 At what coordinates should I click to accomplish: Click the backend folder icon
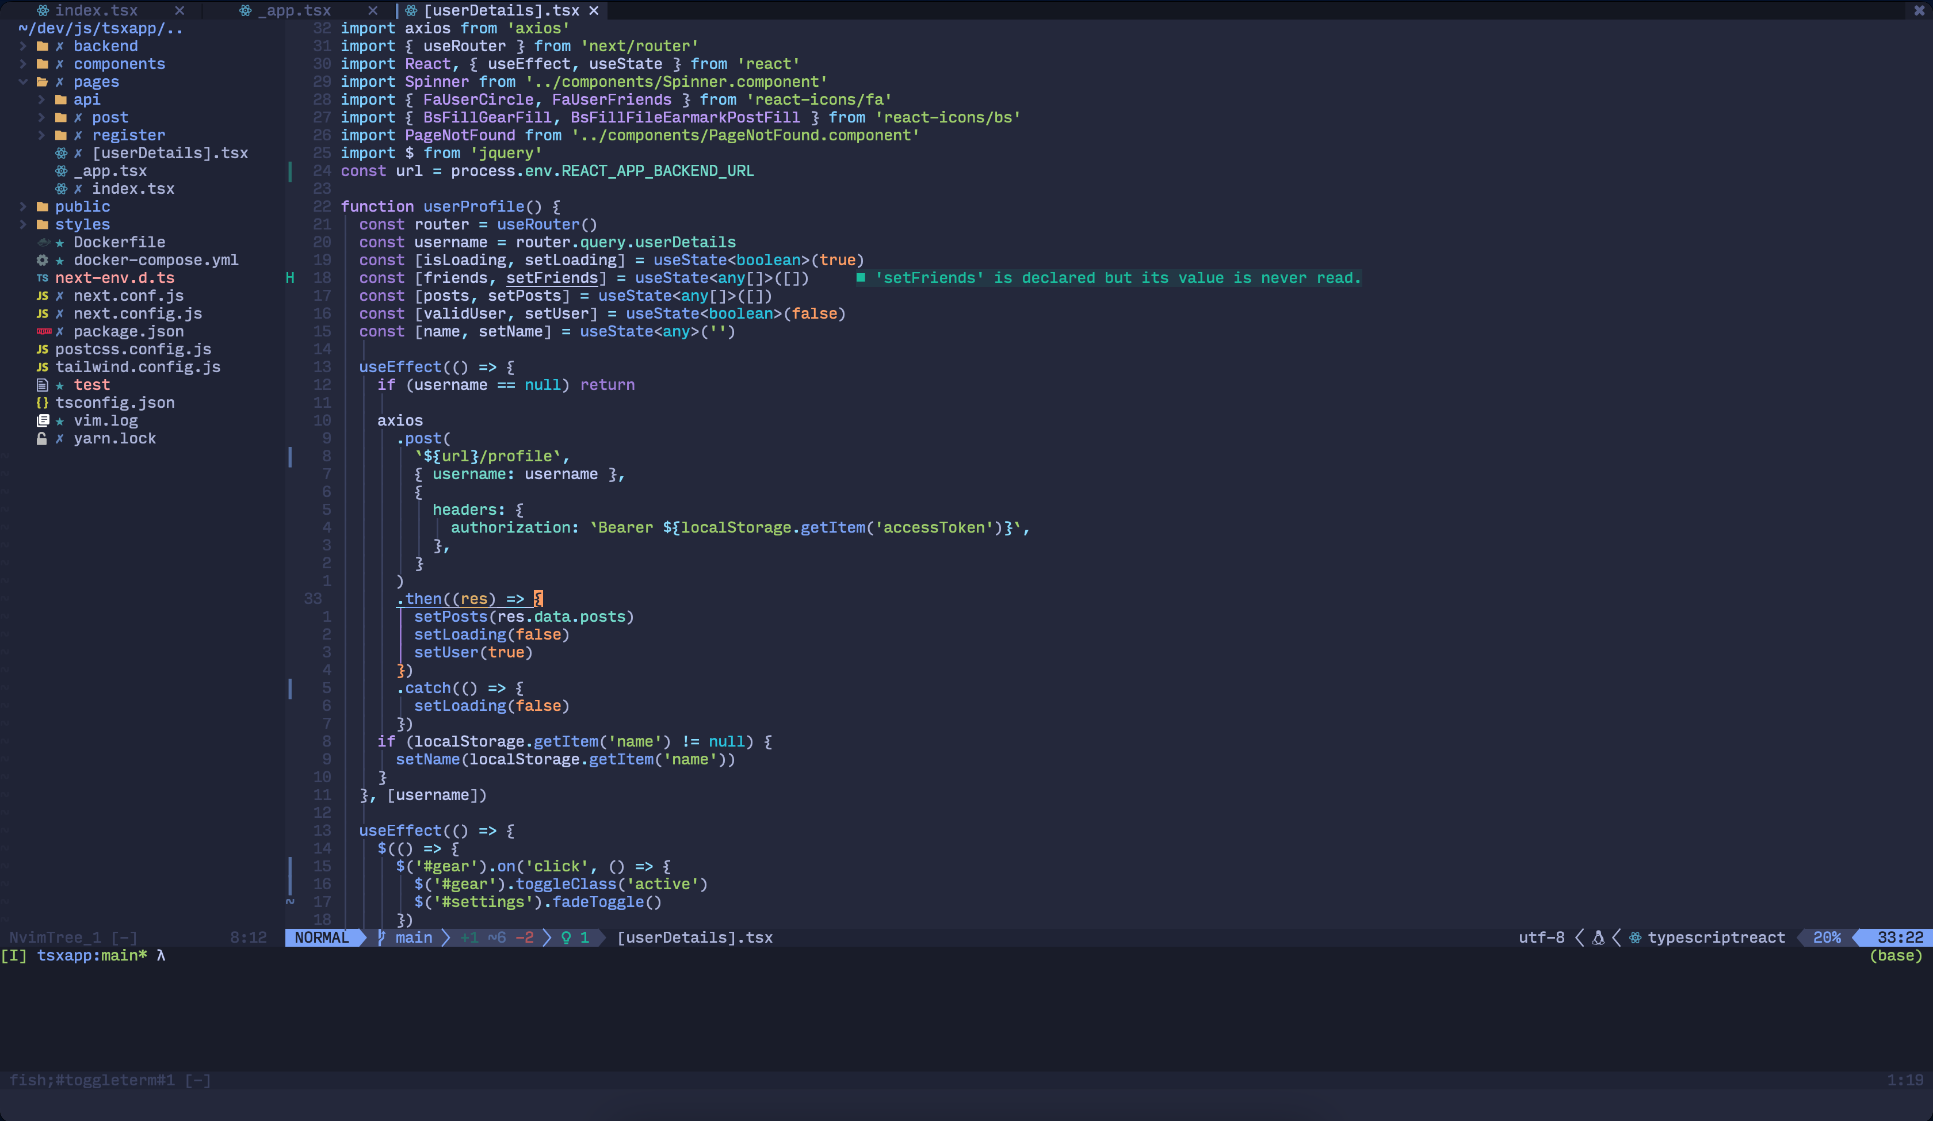point(42,46)
